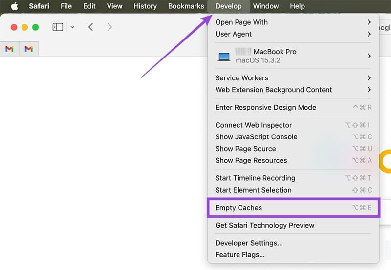Select Start Element Selection
Image resolution: width=391 pixels, height=270 pixels.
[x=294, y=190]
